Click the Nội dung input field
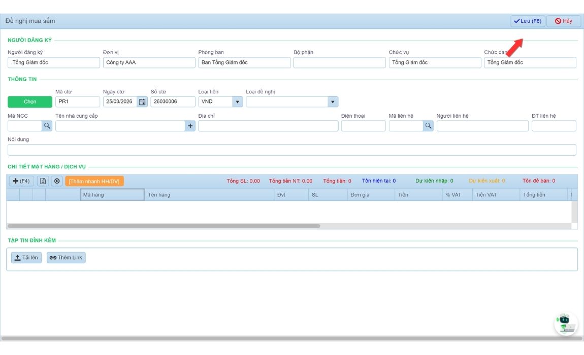The image size is (584, 355). click(291, 150)
